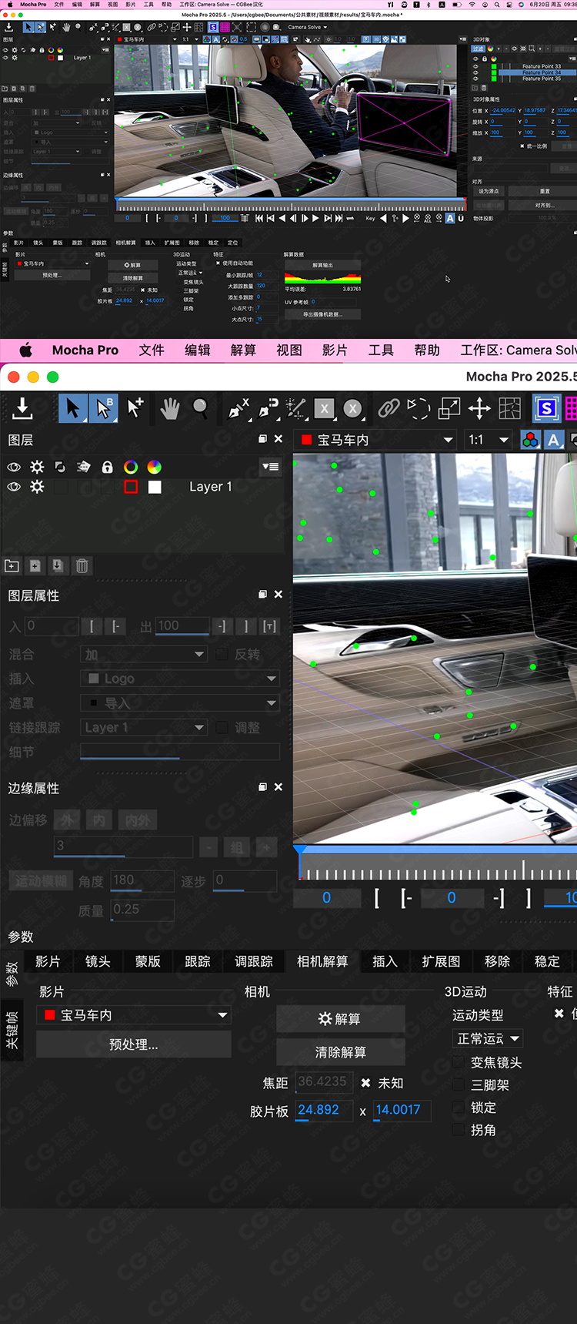
Task: Open the 1:1 zoom dropdown in enlarged viewer
Action: click(x=489, y=440)
